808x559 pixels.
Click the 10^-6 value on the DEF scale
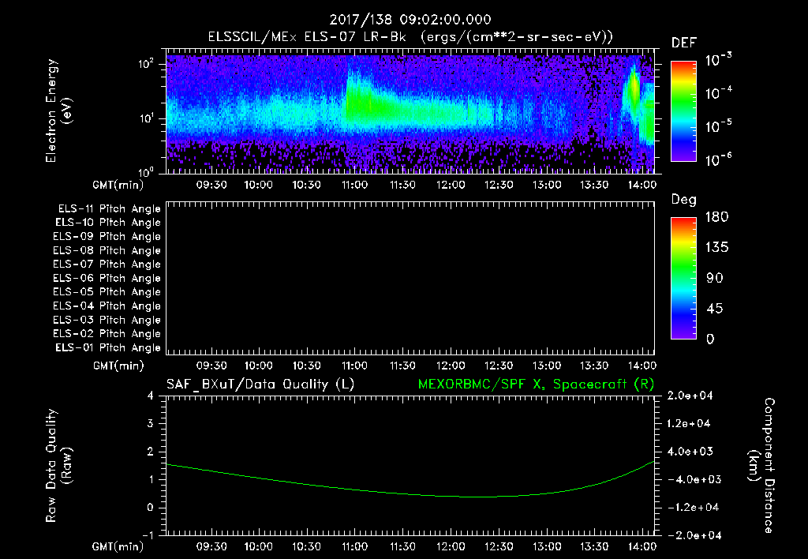pyautogui.click(x=718, y=159)
